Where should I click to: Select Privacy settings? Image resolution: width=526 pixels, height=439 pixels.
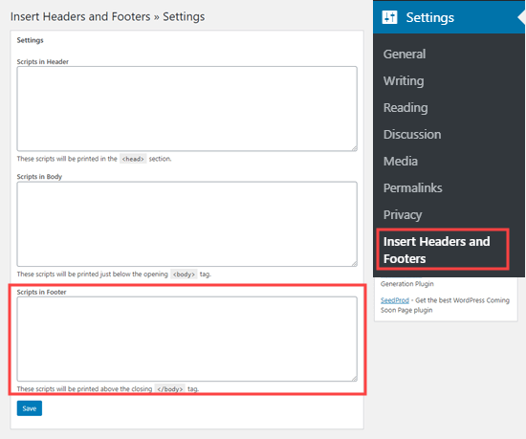pyautogui.click(x=403, y=215)
